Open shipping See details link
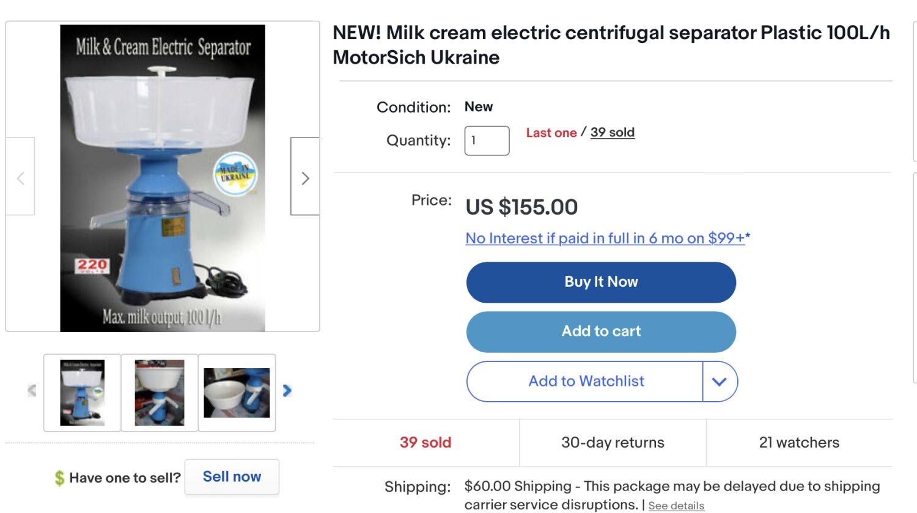The height and width of the screenshot is (513, 917). coord(676,506)
